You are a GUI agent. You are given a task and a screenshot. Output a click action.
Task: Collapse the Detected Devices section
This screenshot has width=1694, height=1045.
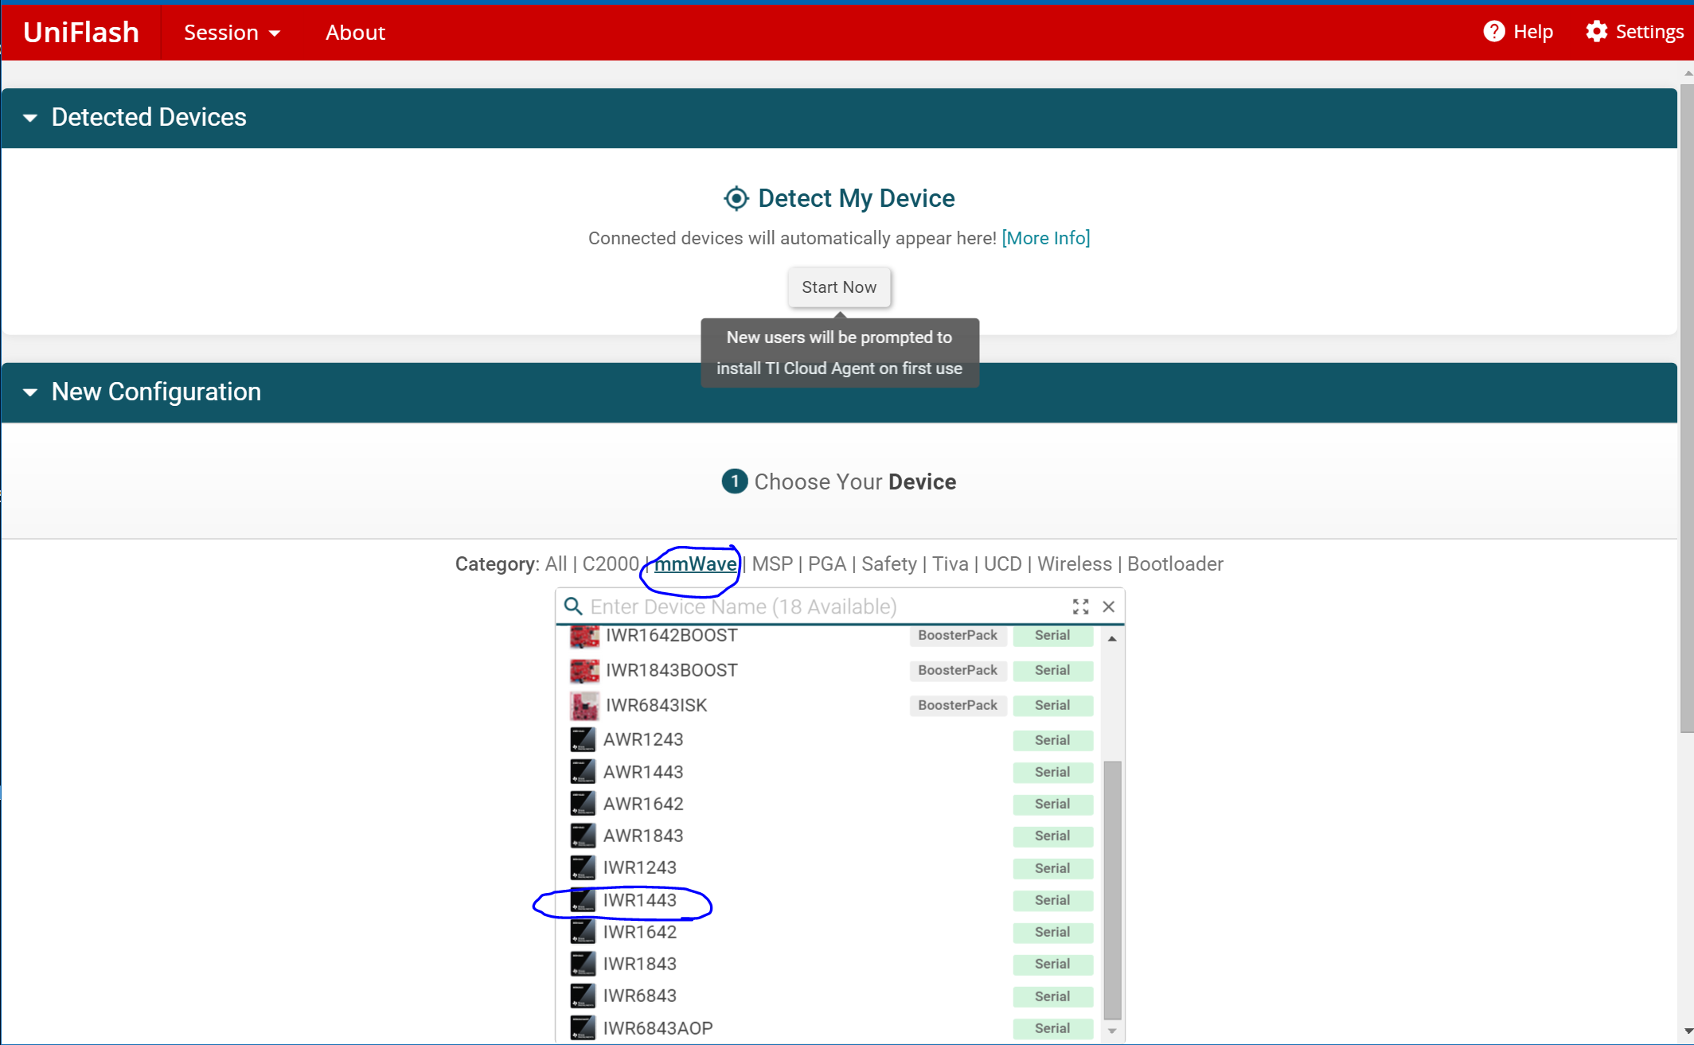pyautogui.click(x=30, y=118)
